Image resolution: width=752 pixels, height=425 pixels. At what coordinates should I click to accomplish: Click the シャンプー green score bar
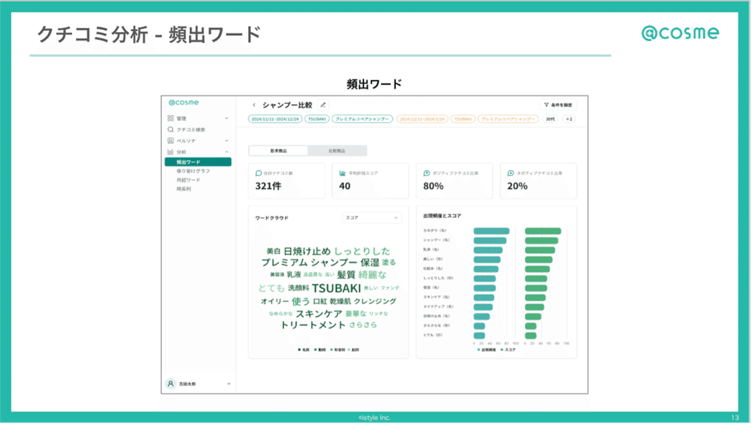(541, 240)
